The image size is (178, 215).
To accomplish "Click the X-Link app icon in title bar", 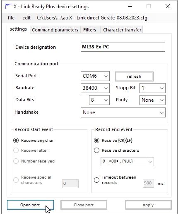I will click(x=8, y=6).
